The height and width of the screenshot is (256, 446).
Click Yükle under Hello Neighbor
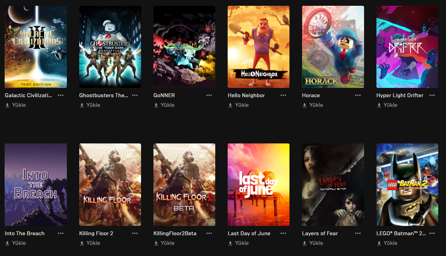[x=238, y=105]
